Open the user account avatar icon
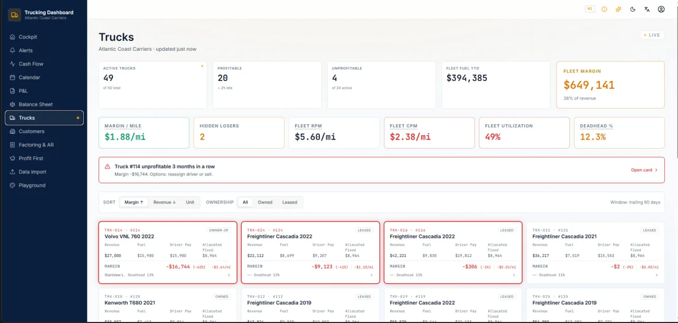678x323 pixels. click(661, 9)
